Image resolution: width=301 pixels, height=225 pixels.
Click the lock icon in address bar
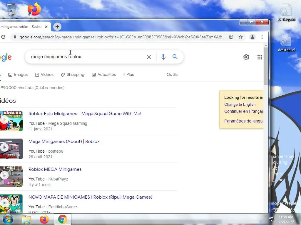(15, 37)
